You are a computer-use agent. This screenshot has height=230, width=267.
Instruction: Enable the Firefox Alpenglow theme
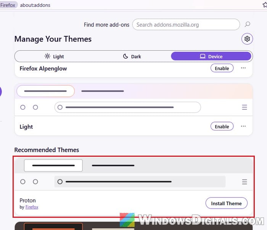222,68
